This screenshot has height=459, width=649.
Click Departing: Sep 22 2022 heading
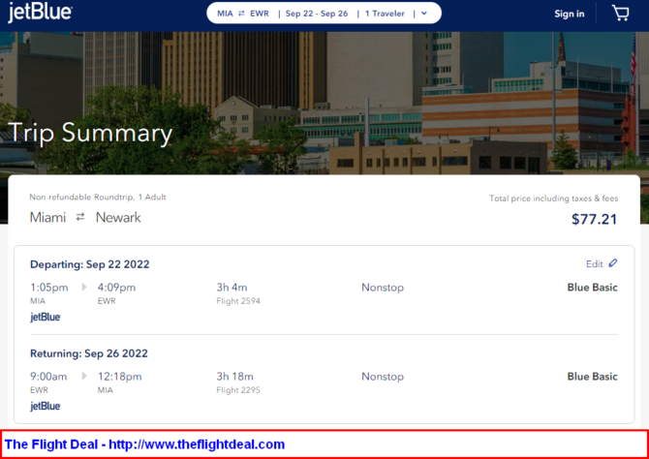coord(90,264)
